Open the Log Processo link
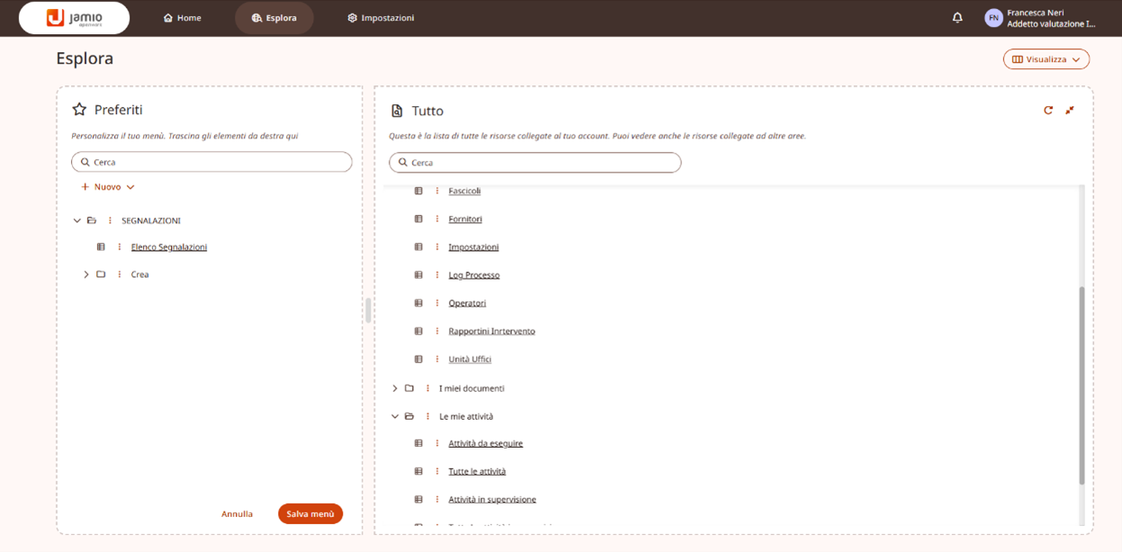The image size is (1122, 552). point(474,274)
